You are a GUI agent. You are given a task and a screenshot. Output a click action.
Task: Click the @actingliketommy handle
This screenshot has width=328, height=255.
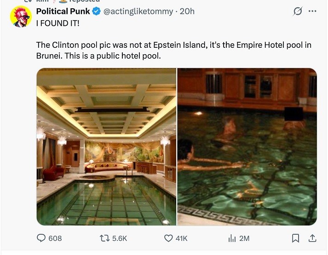point(139,11)
